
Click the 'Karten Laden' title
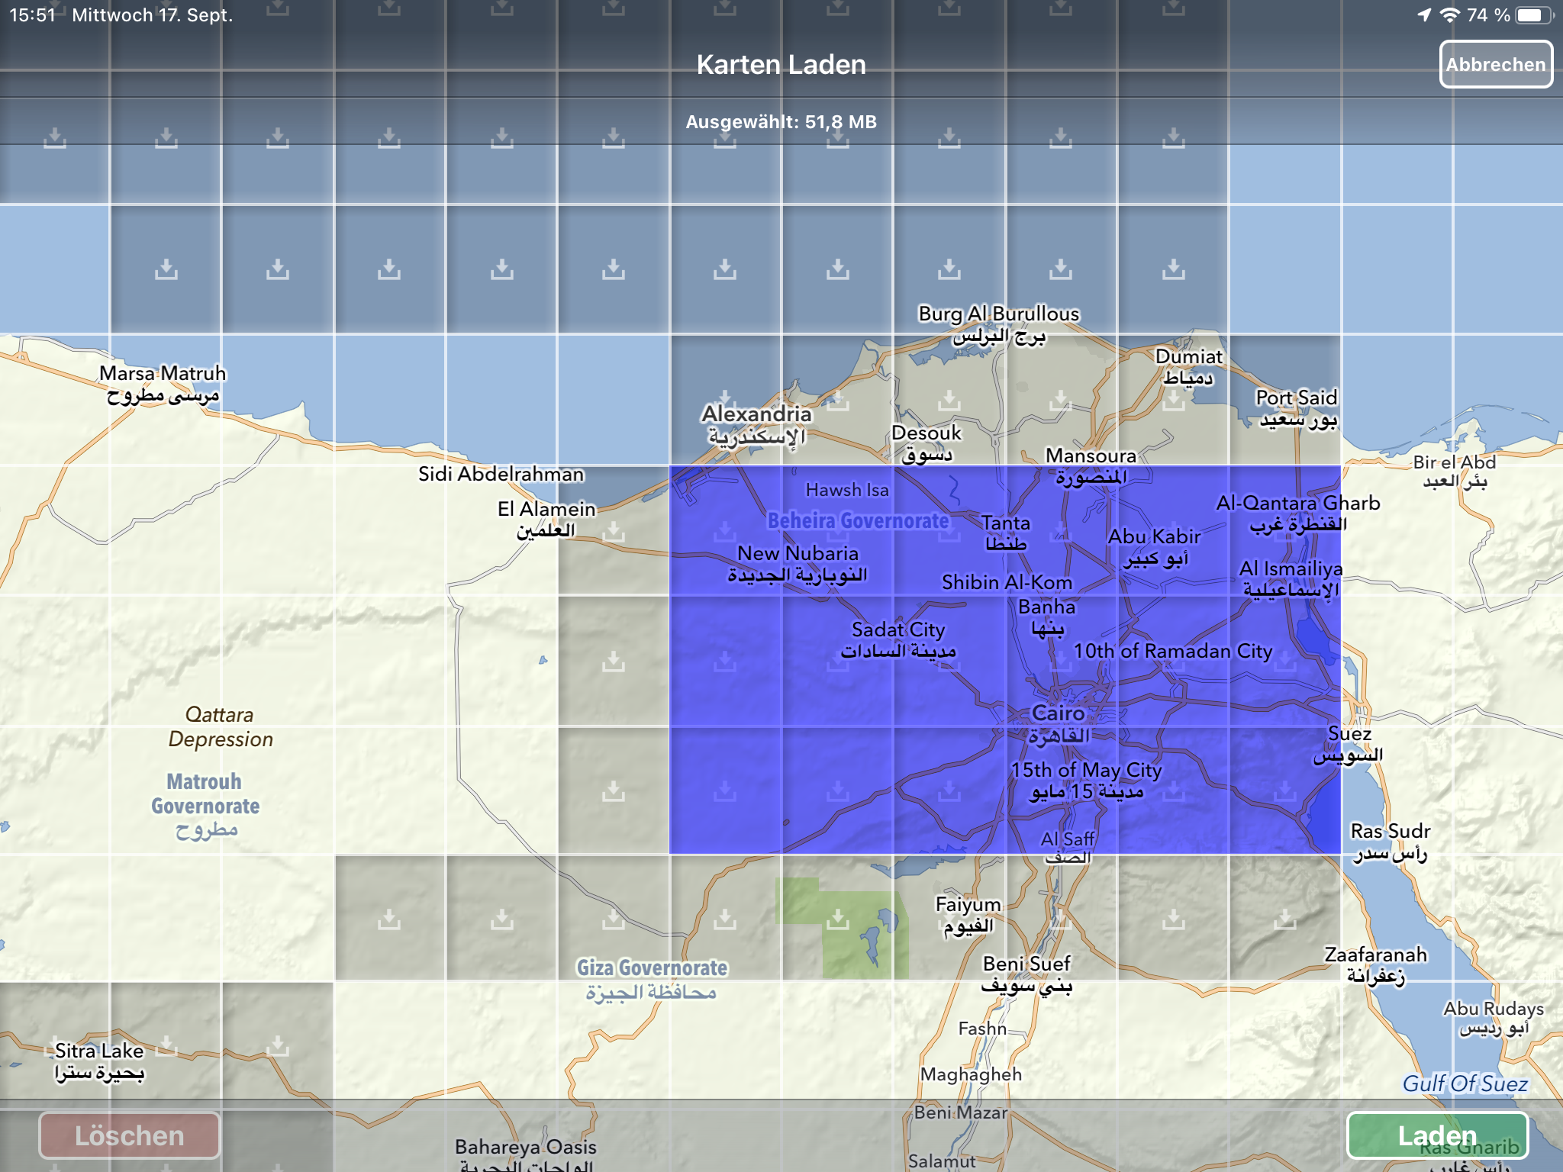781,65
